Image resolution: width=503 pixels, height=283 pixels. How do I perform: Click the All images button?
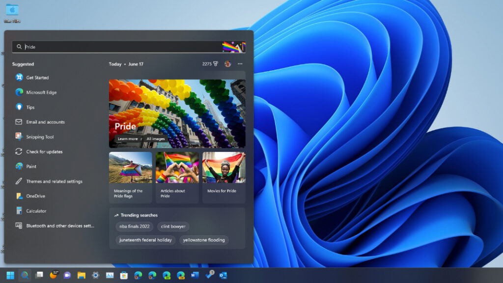tap(156, 139)
